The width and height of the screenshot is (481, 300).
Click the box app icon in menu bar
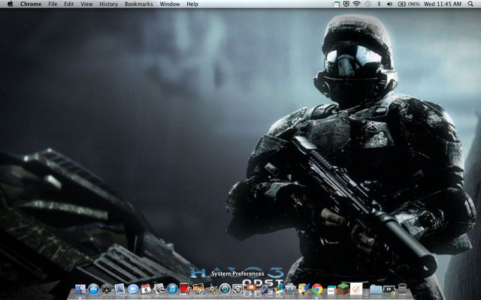tap(336, 4)
